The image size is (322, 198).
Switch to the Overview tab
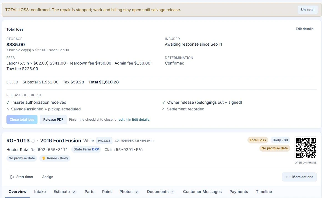click(x=17, y=192)
